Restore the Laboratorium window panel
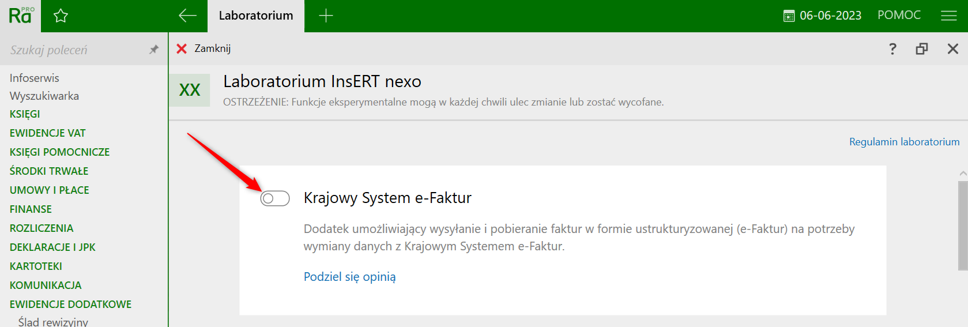968x327 pixels. 922,49
